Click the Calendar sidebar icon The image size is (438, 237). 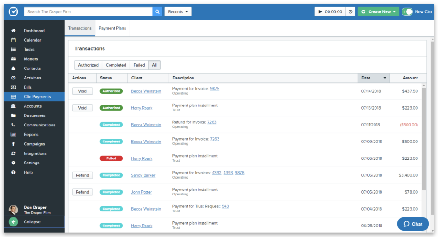point(13,40)
